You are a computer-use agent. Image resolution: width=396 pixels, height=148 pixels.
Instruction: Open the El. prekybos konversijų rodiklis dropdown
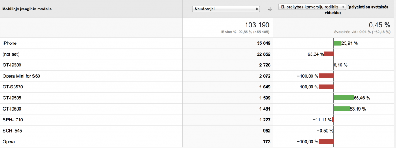(x=312, y=7)
